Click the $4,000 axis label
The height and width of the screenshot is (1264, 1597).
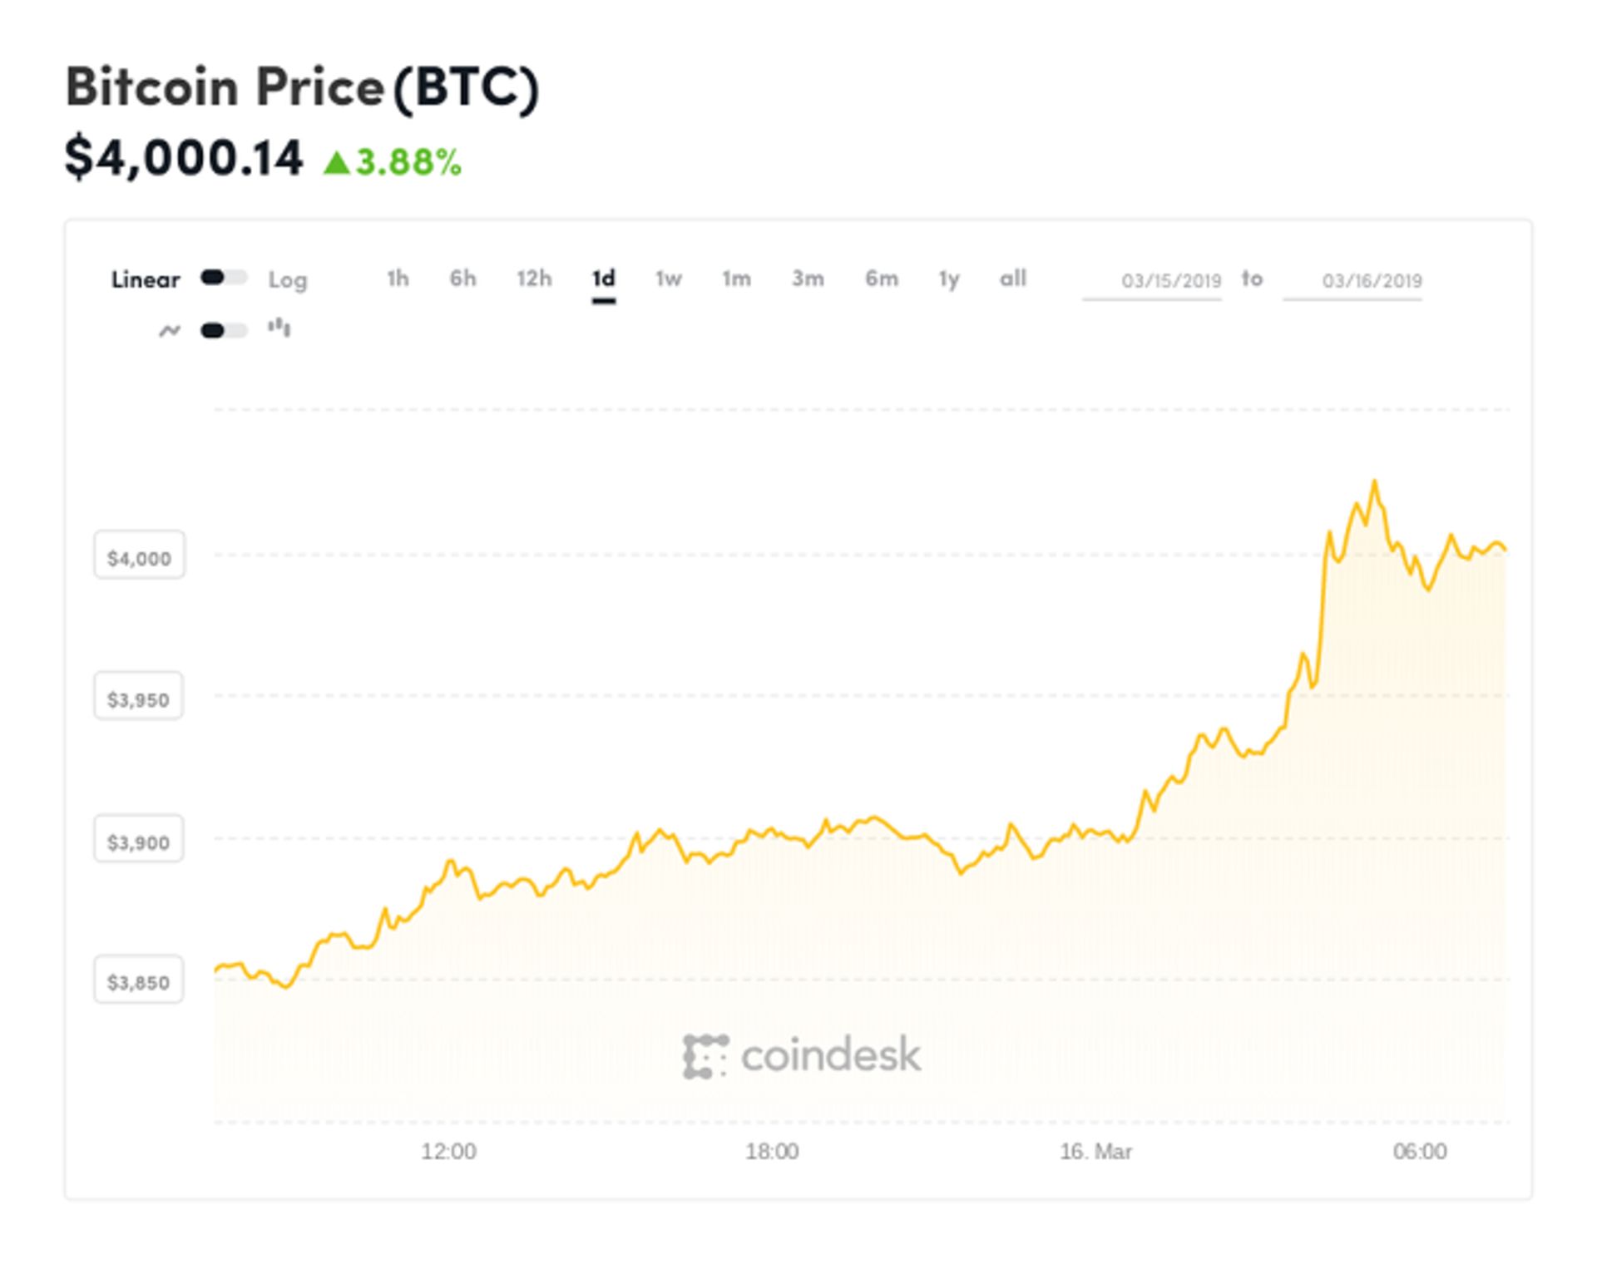coord(139,555)
